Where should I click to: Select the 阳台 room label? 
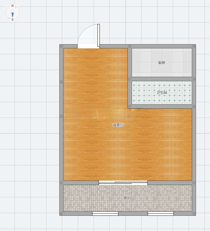(x=128, y=198)
